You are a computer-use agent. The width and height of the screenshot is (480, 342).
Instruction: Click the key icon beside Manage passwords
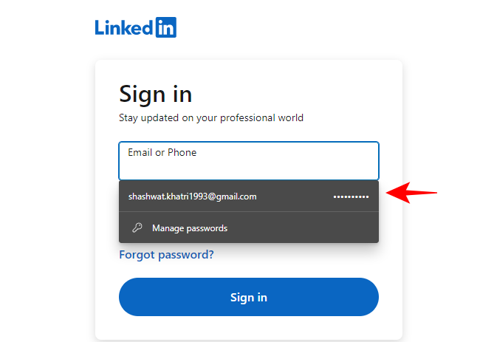pyautogui.click(x=137, y=228)
